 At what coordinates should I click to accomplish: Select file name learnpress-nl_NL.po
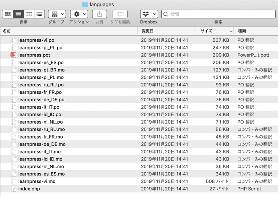click(40, 122)
